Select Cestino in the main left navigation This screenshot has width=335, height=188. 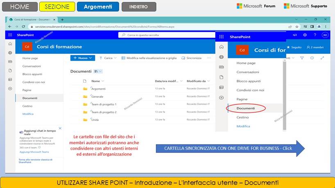pyautogui.click(x=27, y=106)
